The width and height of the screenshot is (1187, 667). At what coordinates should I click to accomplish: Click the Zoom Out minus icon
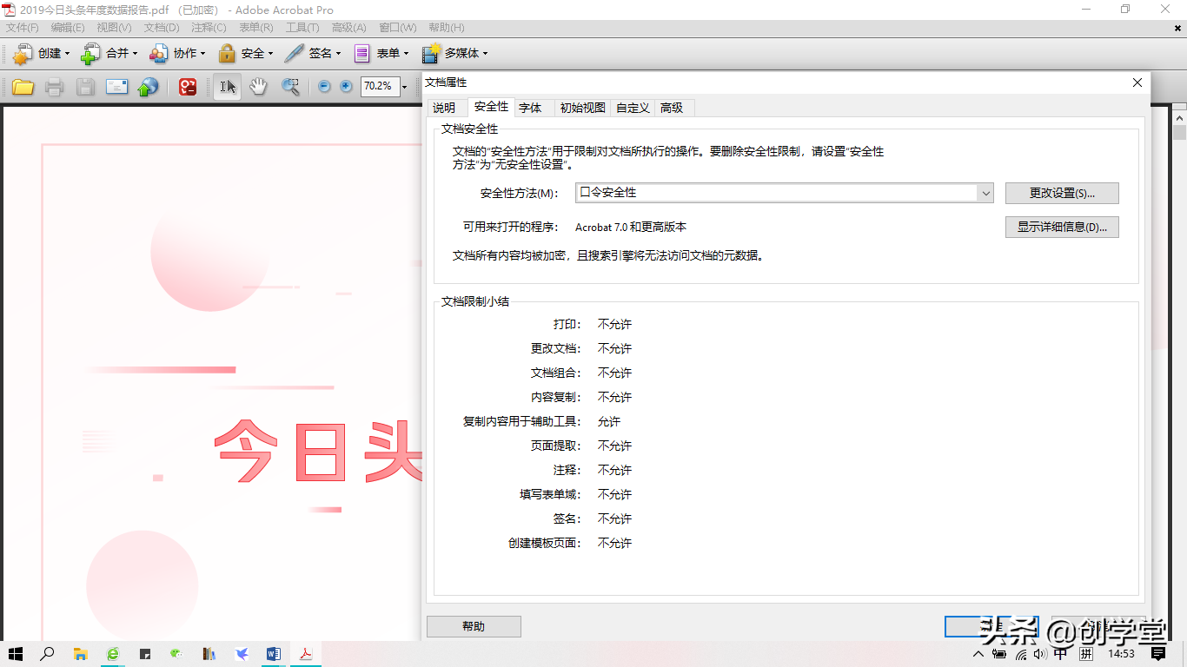coord(325,87)
